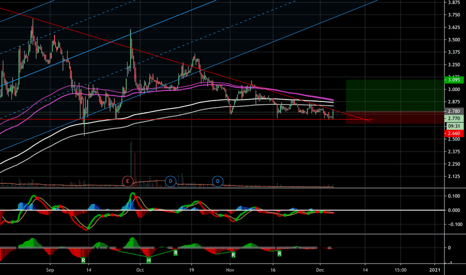
Task: Click the 0.000 MACD scale value
Action: tap(454, 210)
